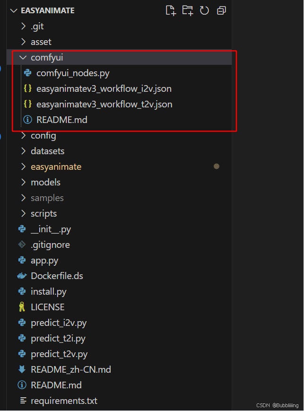Open the README_zh-CN.md file
The image size is (304, 411).
(x=71, y=369)
